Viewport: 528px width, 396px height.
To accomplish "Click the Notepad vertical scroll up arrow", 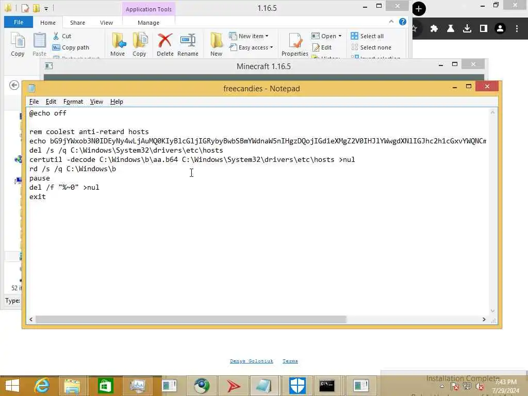I will click(x=492, y=112).
